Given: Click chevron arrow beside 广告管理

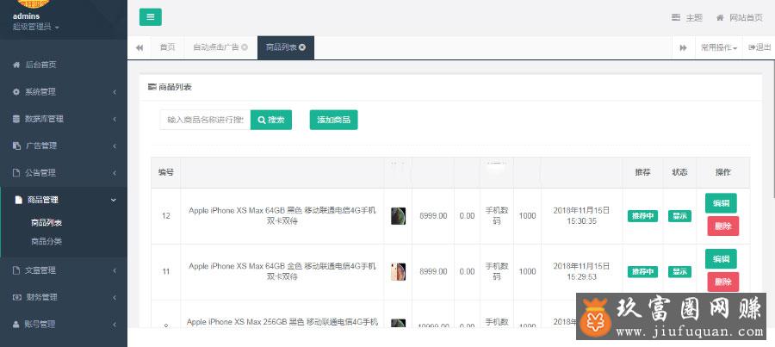Looking at the screenshot, I should pyautogui.click(x=115, y=146).
